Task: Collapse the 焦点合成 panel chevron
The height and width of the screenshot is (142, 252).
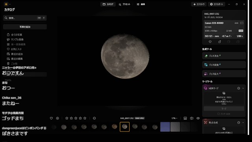Action: [x=243, y=123]
